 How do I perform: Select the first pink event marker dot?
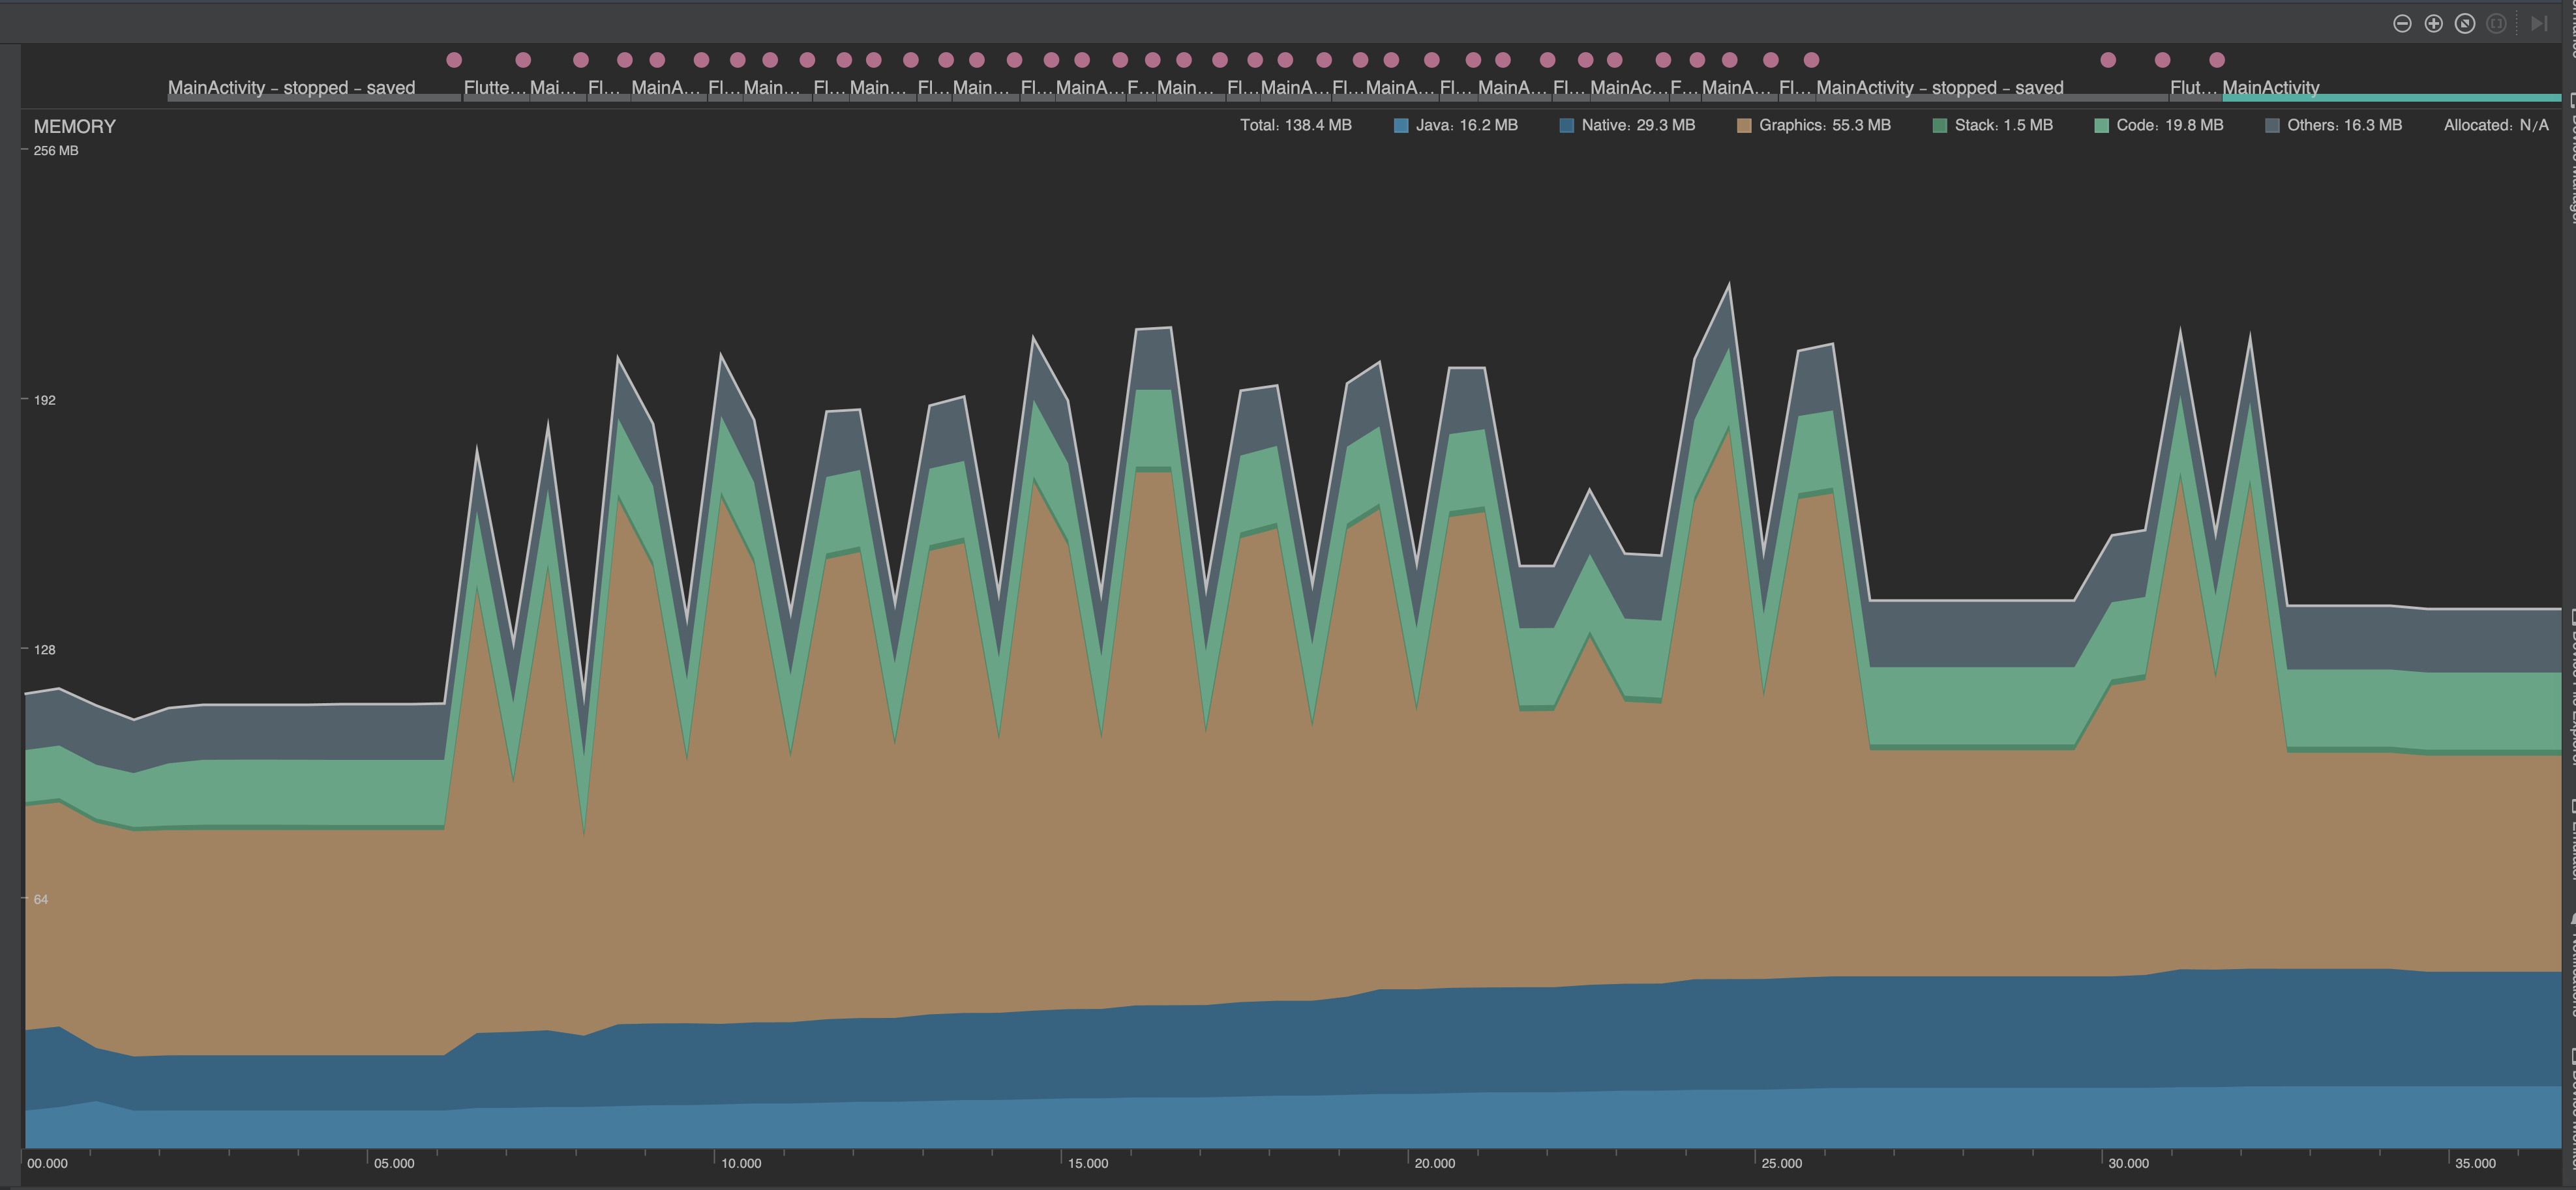coord(453,60)
